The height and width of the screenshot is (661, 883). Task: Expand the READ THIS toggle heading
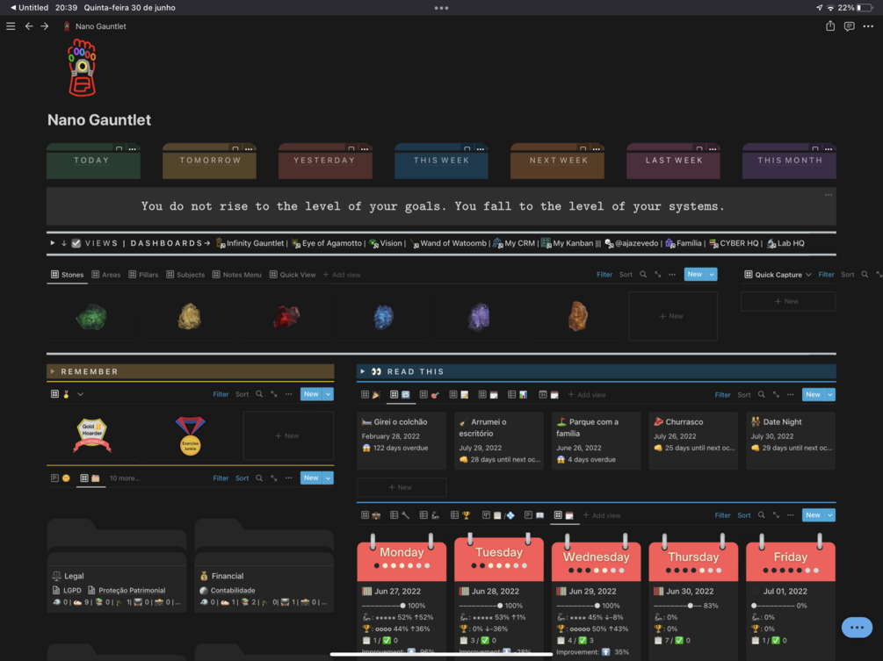[363, 372]
